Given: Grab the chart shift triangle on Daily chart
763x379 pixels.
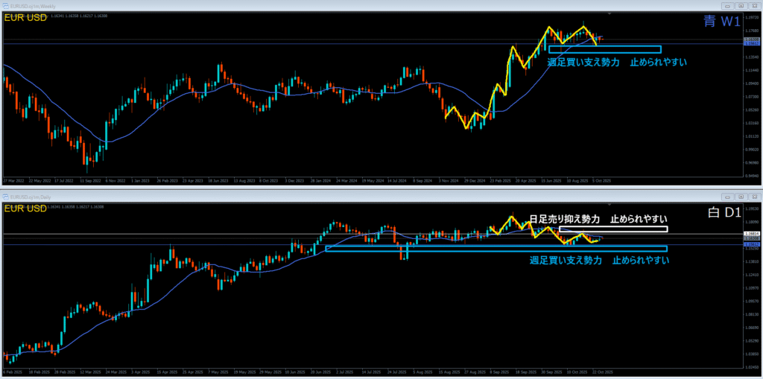Looking at the screenshot, I should [x=610, y=206].
